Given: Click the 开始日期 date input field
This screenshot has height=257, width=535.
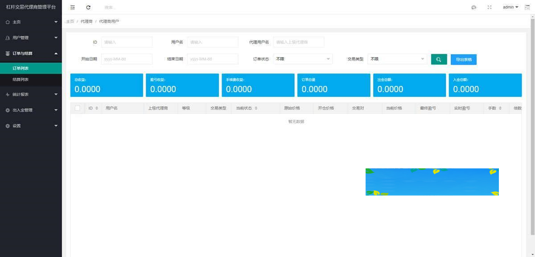Looking at the screenshot, I should click(x=127, y=59).
